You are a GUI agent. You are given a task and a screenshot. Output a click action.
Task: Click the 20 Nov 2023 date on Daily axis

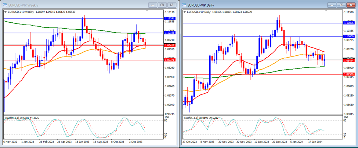[225, 141]
